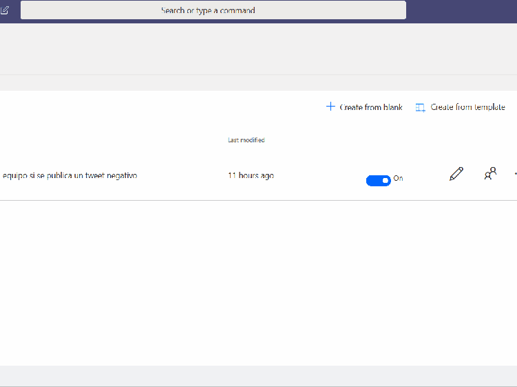
Task: Sort by the 'Last modified' column header
Action: point(246,140)
